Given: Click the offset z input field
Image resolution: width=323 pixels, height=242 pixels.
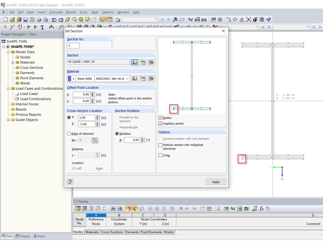Looking at the screenshot, I should coord(82,101).
